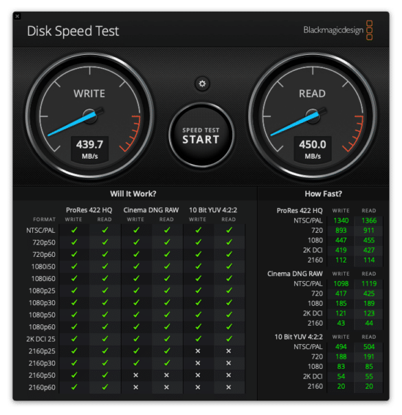
Task: Click the 'How Fast?' heading
Action: 323,194
